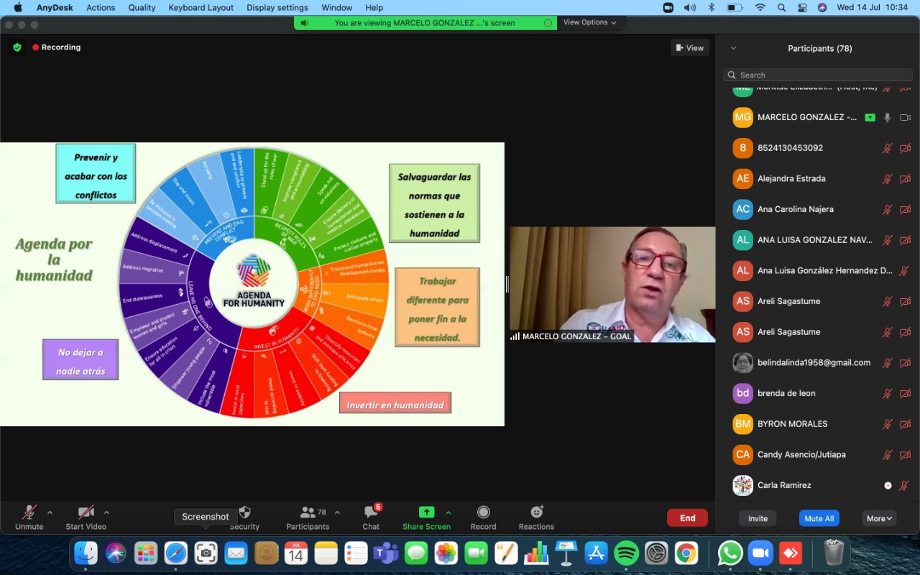
Task: Open the More dropdown in Participants panel
Action: 878,518
